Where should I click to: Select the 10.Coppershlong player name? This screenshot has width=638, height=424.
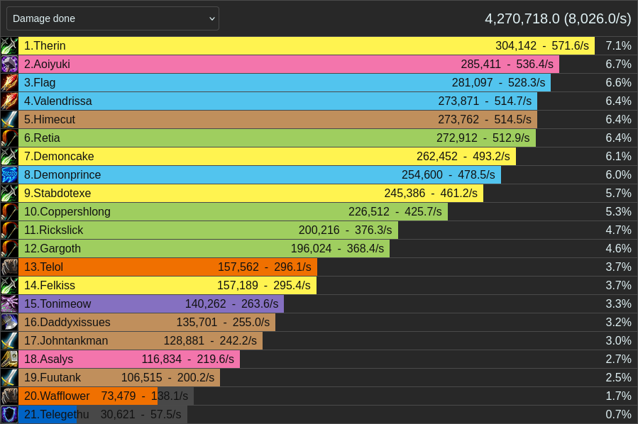click(x=67, y=212)
